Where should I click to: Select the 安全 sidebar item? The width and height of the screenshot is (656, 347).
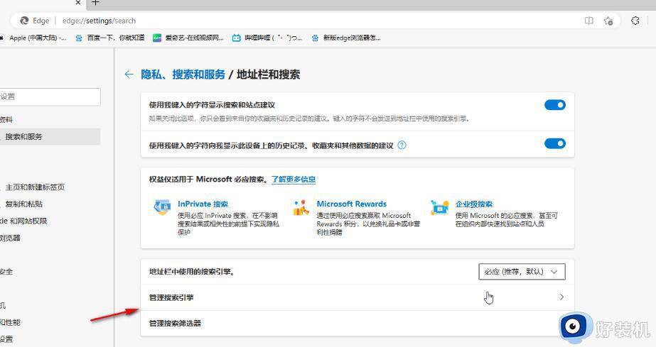6,272
